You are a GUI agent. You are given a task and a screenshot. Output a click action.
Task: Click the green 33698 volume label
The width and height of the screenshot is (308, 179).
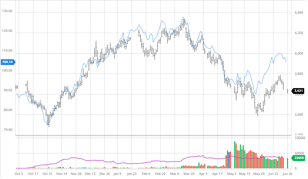click(x=299, y=158)
